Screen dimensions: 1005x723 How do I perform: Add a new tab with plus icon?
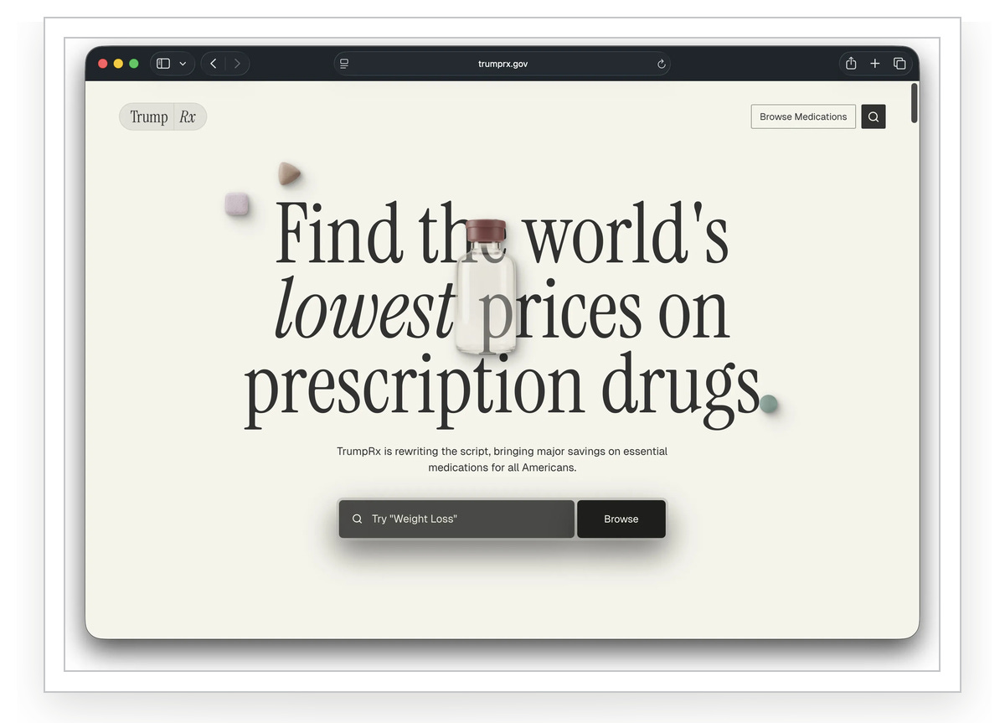[875, 64]
